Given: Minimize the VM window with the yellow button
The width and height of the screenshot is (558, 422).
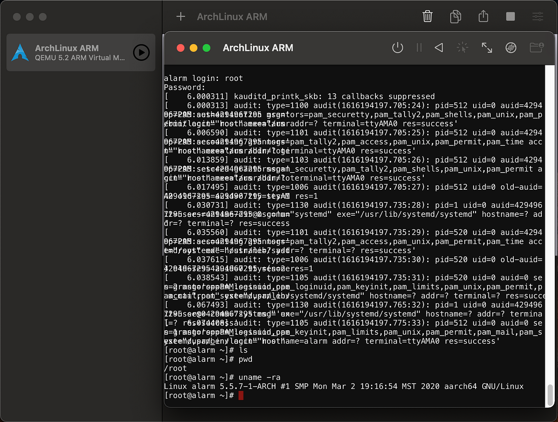Looking at the screenshot, I should tap(193, 48).
